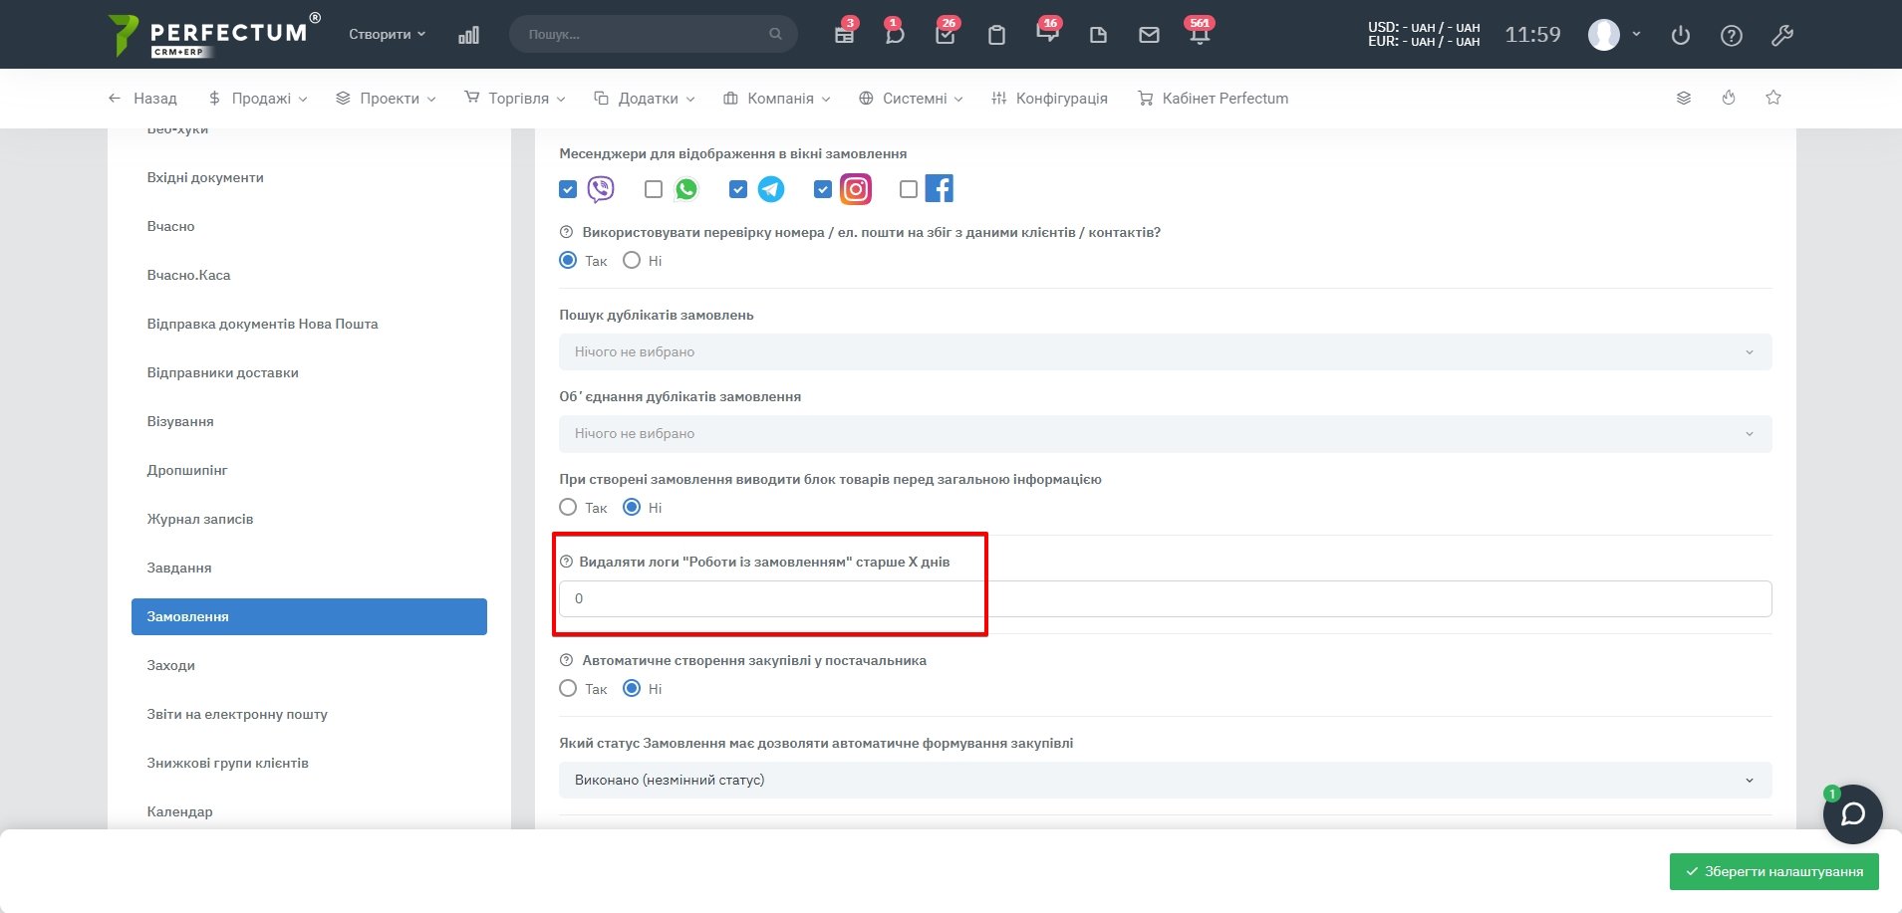This screenshot has width=1902, height=913.
Task: Open the tasks checkmark icon with 26 badge
Action: click(x=946, y=35)
